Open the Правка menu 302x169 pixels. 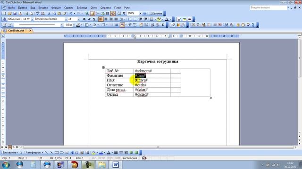tap(22, 8)
